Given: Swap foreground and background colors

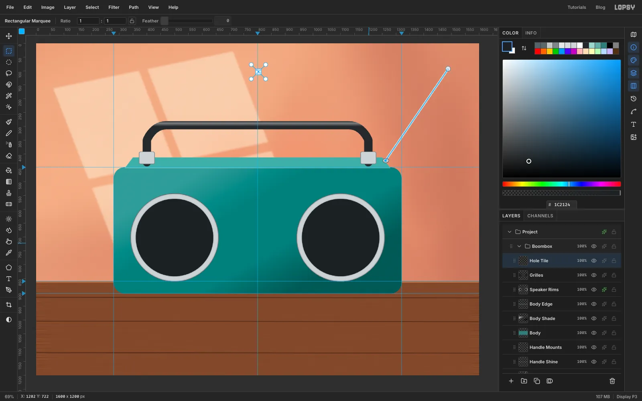Looking at the screenshot, I should 524,48.
